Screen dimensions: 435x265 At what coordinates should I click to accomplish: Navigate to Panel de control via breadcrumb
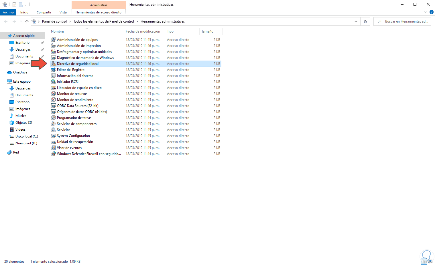54,21
